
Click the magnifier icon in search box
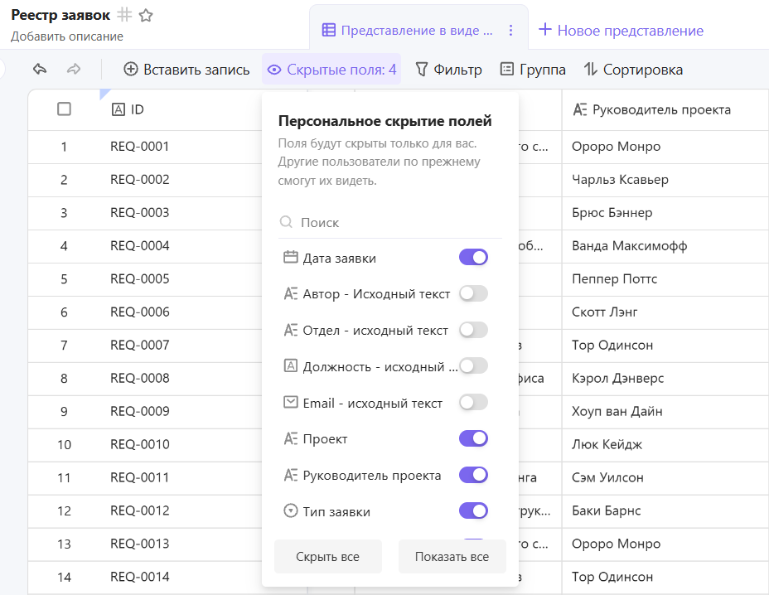[x=286, y=222]
